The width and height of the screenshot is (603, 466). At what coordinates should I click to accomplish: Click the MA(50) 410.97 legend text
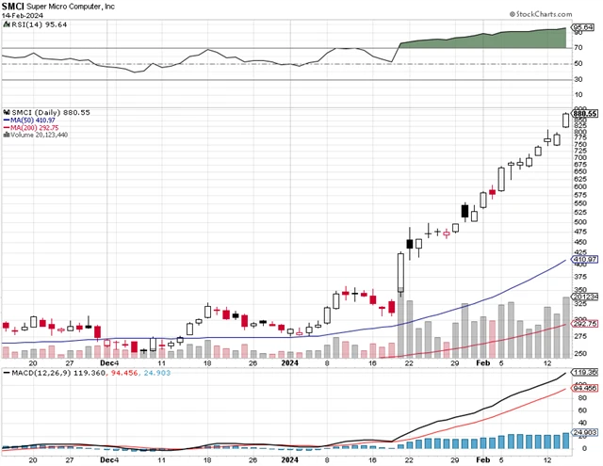coord(33,121)
